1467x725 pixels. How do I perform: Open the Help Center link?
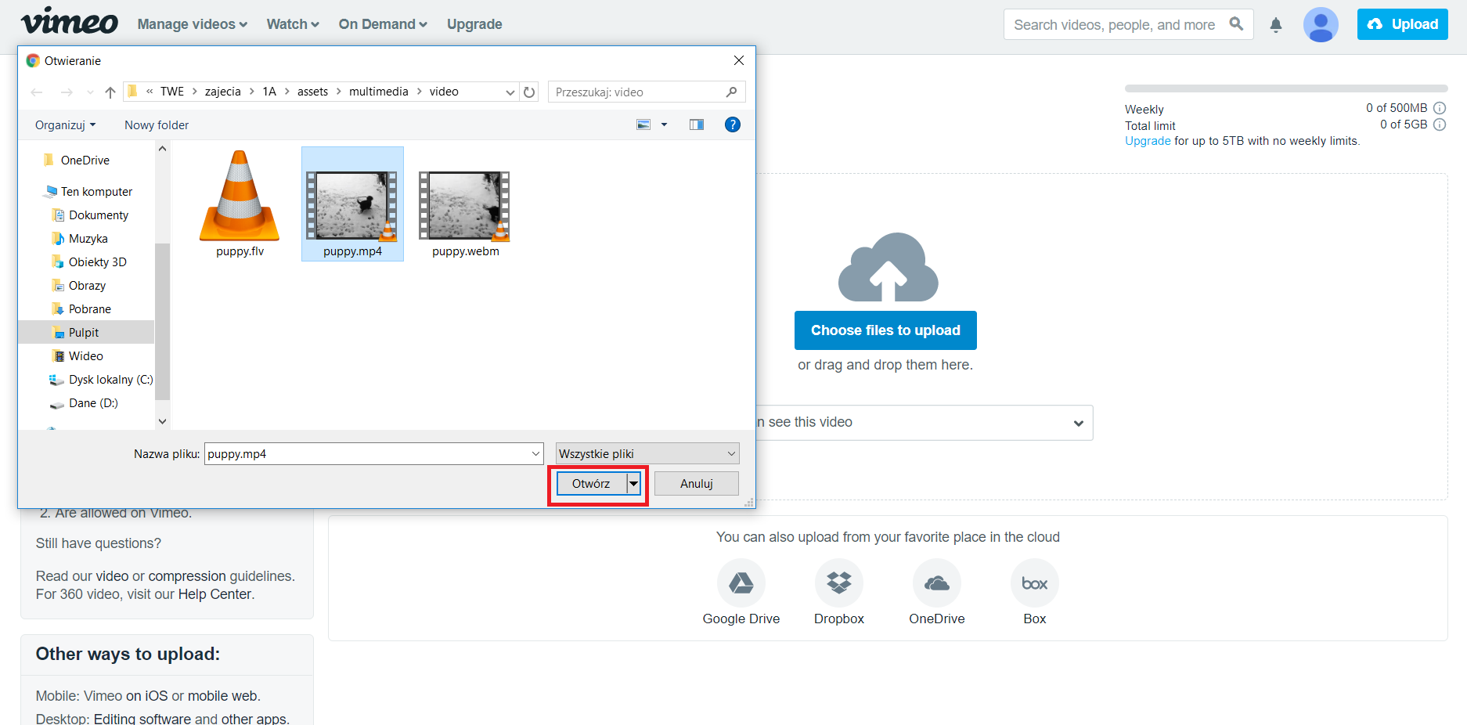click(x=214, y=594)
